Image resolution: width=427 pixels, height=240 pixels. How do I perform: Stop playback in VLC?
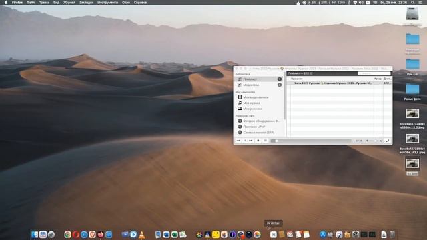tap(258, 141)
